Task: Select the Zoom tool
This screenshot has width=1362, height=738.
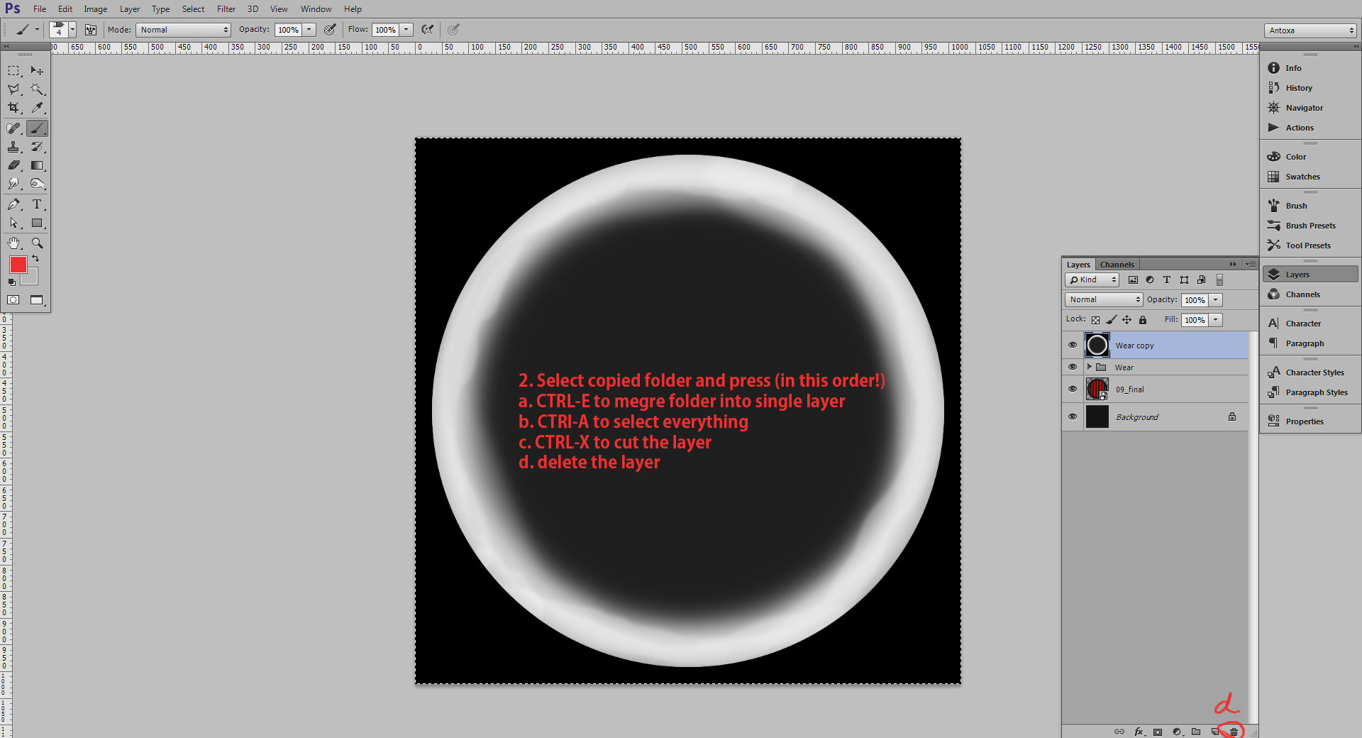Action: 37,243
